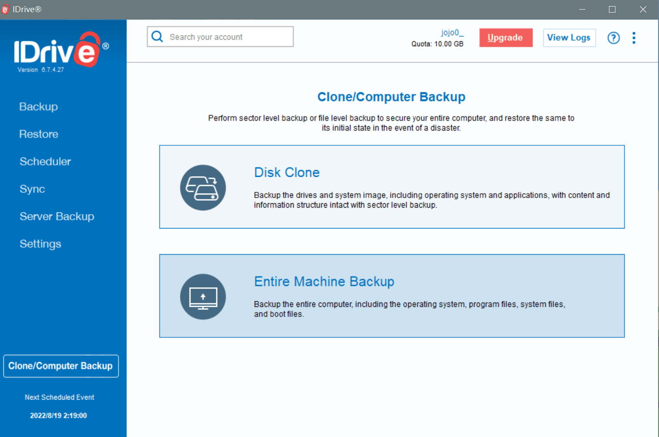Click the search magnifier icon
Image resolution: width=659 pixels, height=437 pixels.
[157, 37]
